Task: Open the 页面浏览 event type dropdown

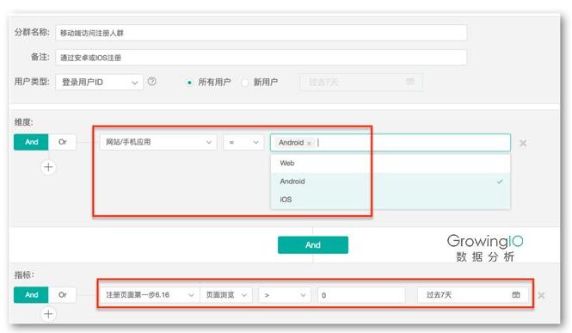Action: (x=226, y=294)
